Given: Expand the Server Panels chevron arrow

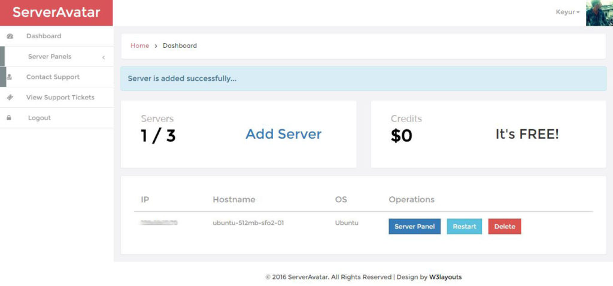Looking at the screenshot, I should pyautogui.click(x=104, y=57).
